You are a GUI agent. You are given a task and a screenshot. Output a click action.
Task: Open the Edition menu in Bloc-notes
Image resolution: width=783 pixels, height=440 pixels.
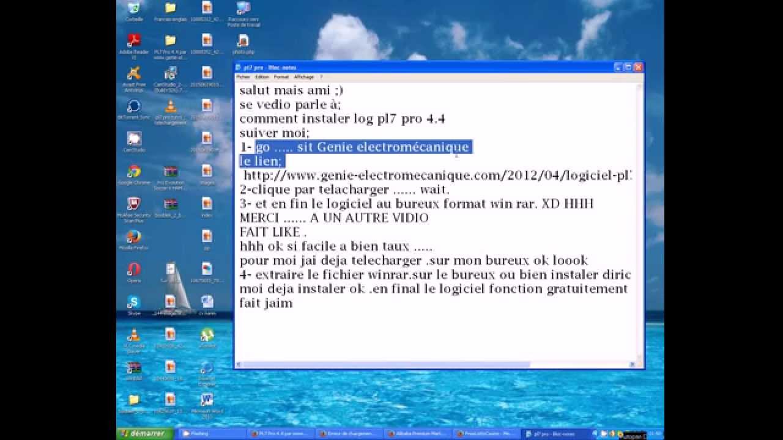pos(262,77)
